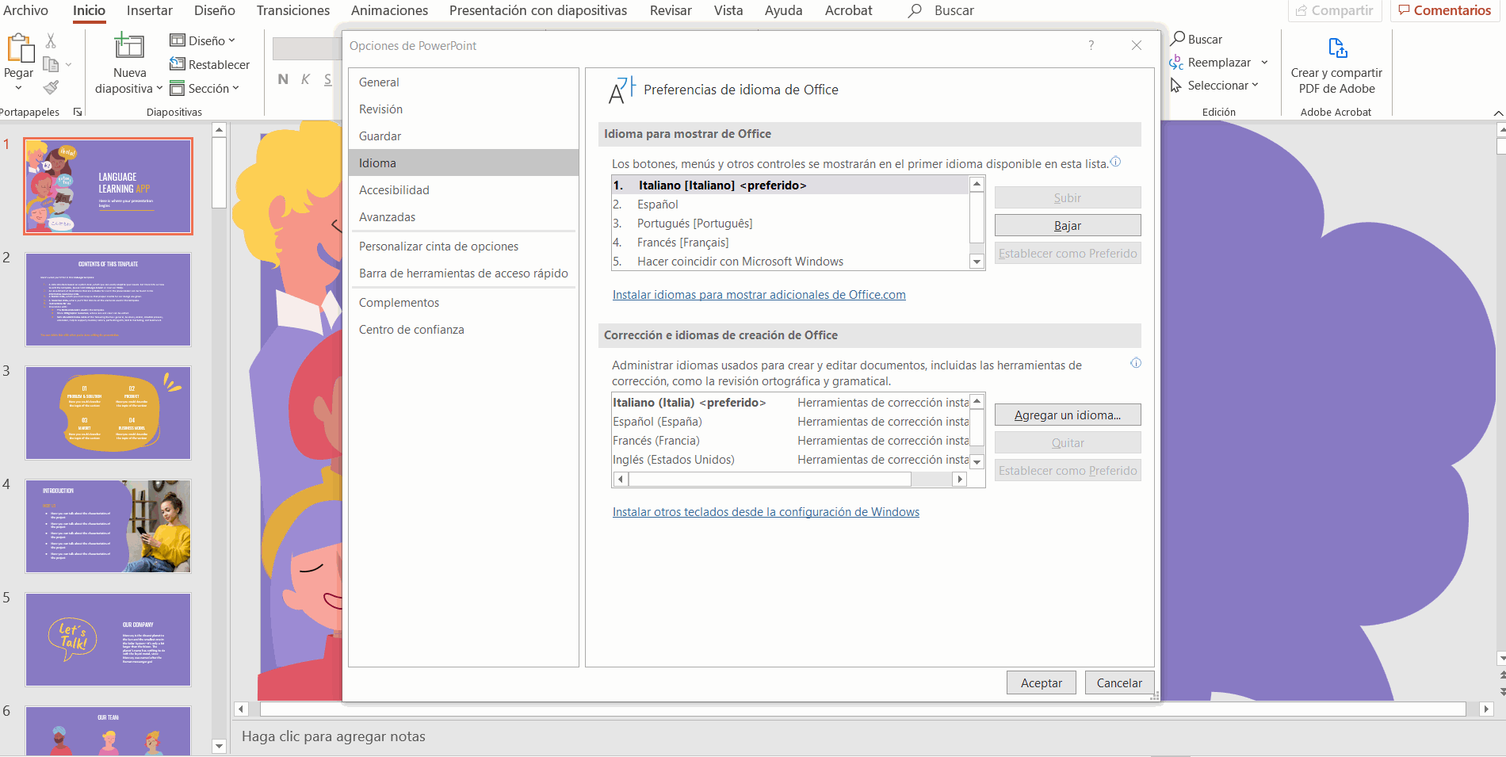Viewport: 1506px width, 757px height.
Task: Open Personalizar cinta de opciones
Action: click(464, 247)
